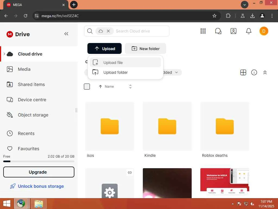The image size is (278, 209).
Task: Open the account avatar D menu
Action: pyautogui.click(x=264, y=31)
